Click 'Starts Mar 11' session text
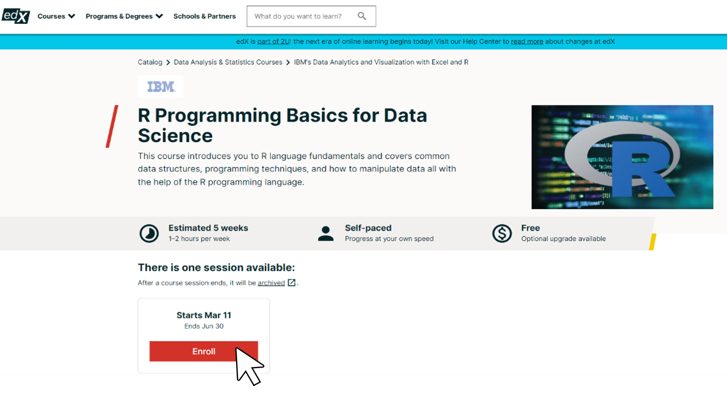727x401 pixels. (204, 315)
